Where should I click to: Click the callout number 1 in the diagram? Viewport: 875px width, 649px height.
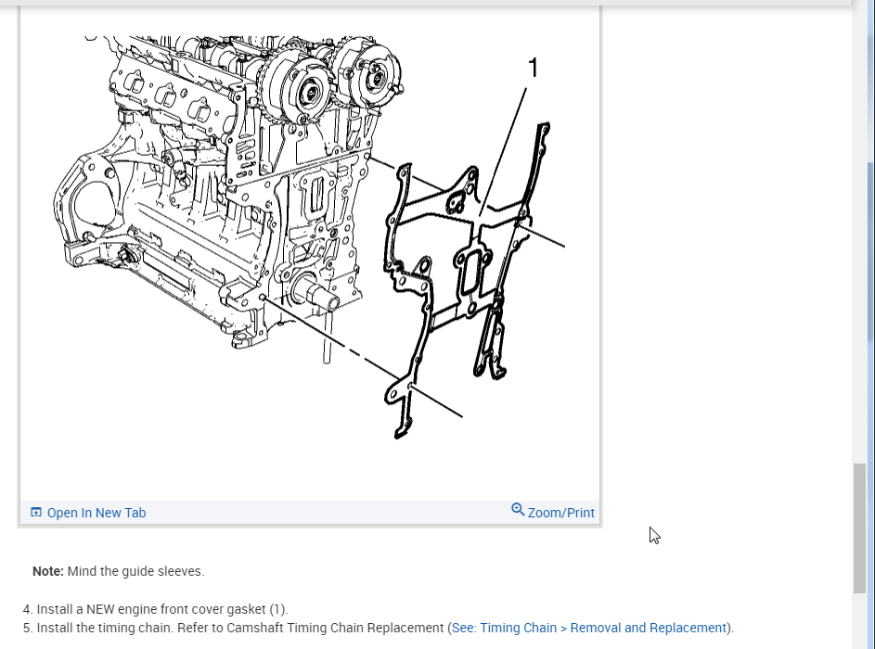533,68
